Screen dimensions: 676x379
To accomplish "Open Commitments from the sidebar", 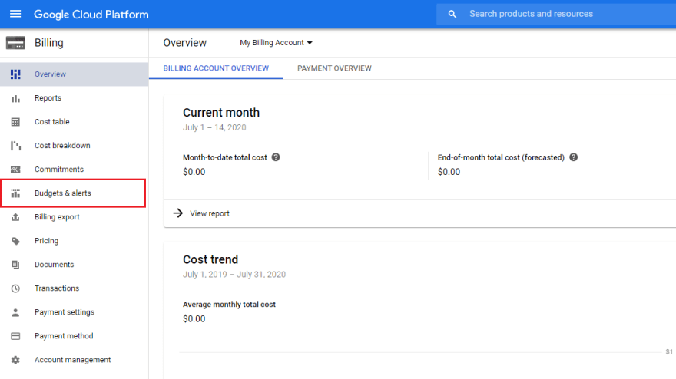I will [75, 170].
